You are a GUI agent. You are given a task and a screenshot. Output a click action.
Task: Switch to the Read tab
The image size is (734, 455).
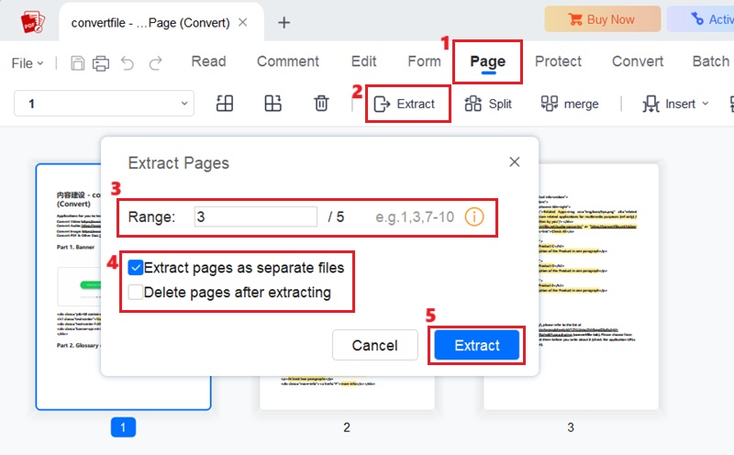tap(209, 61)
